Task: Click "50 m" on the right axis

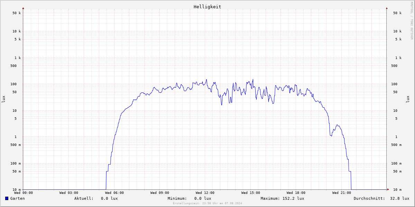Action: 397,171
